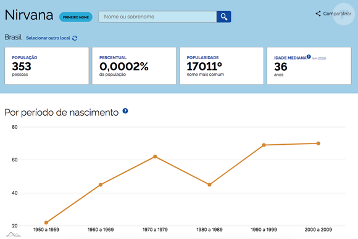Click the refresh icon beside Selecionar outro local

click(x=75, y=38)
